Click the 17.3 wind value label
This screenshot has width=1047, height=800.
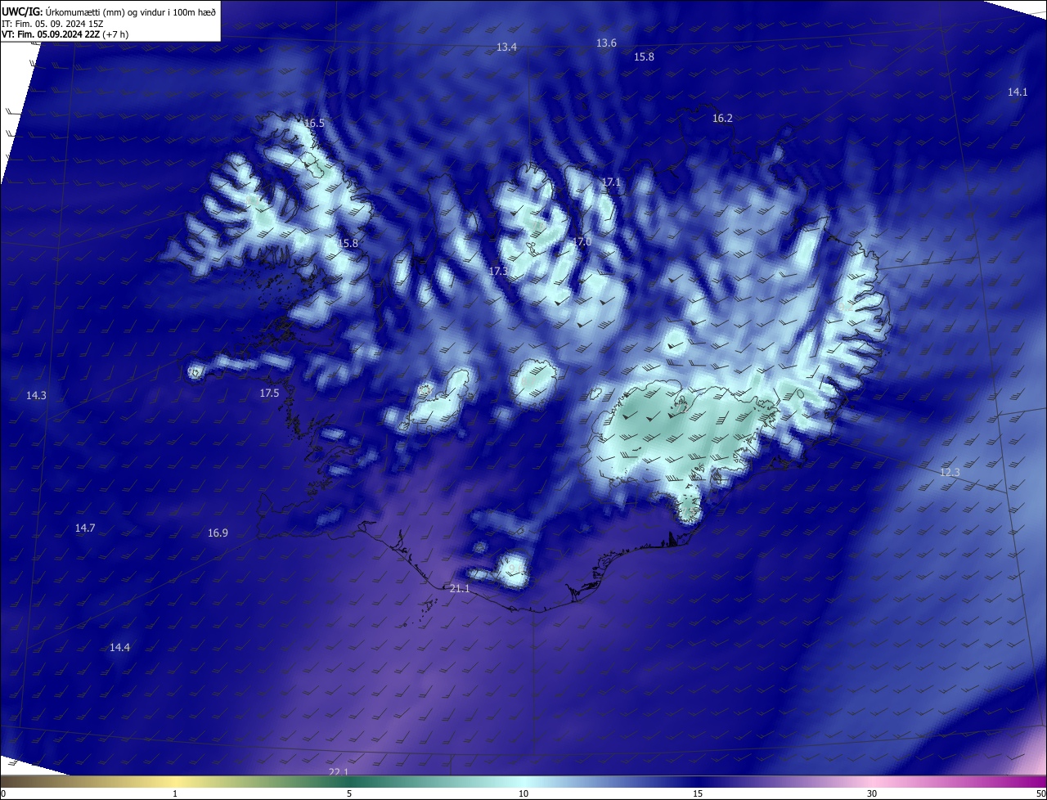(498, 270)
